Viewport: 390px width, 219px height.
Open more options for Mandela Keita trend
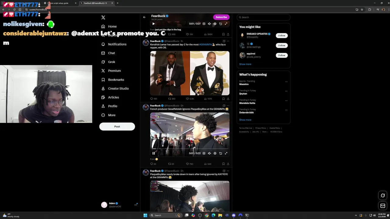[286, 101]
